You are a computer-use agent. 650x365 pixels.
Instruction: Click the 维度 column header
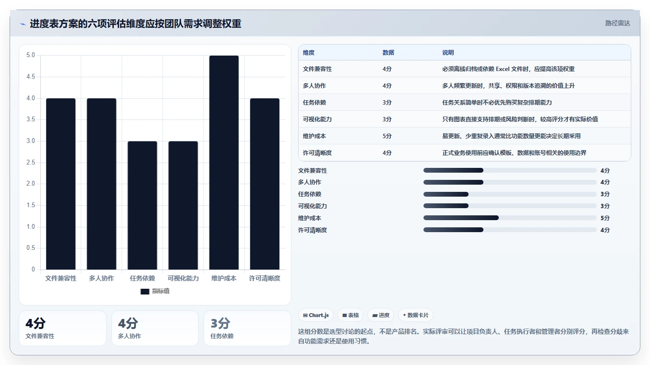[x=309, y=53]
